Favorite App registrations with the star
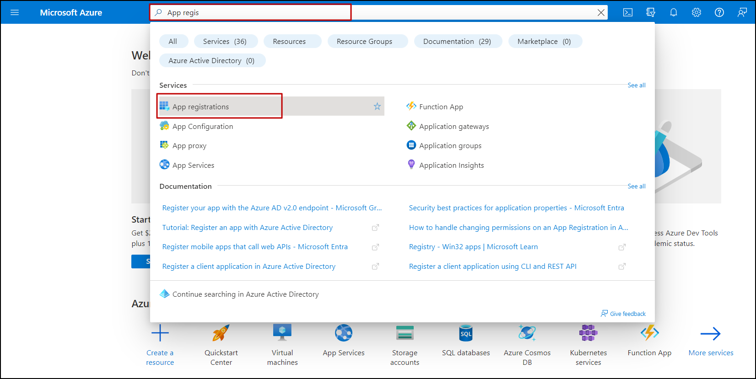 pyautogui.click(x=377, y=107)
